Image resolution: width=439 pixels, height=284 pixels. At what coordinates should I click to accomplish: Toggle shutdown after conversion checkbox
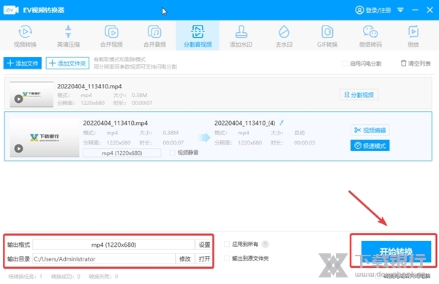(378, 276)
